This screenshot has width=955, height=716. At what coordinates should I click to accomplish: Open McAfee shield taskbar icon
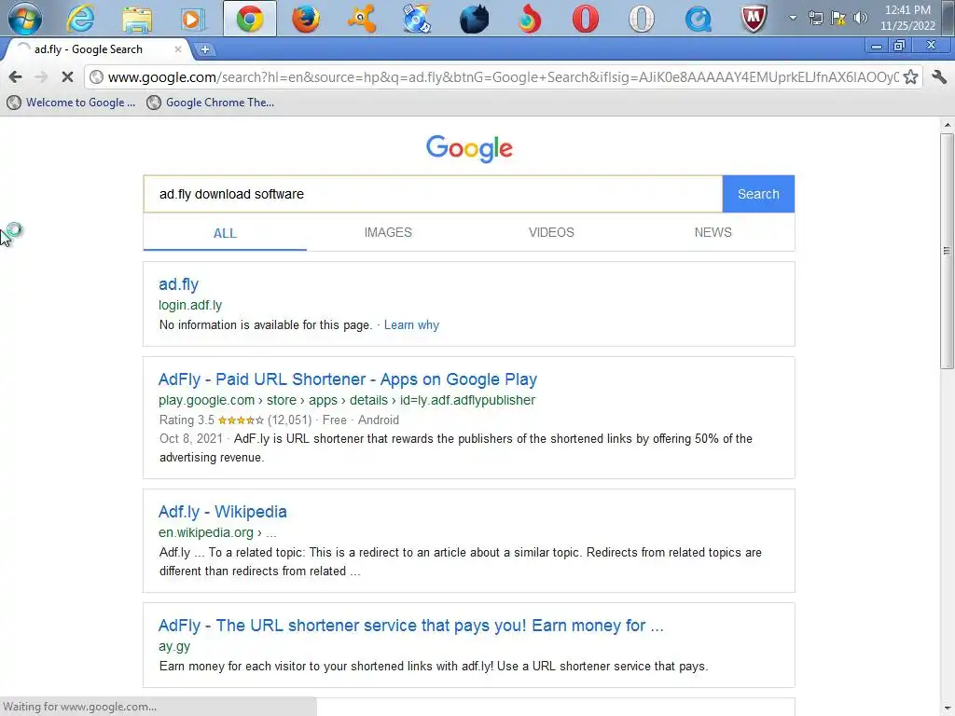754,19
